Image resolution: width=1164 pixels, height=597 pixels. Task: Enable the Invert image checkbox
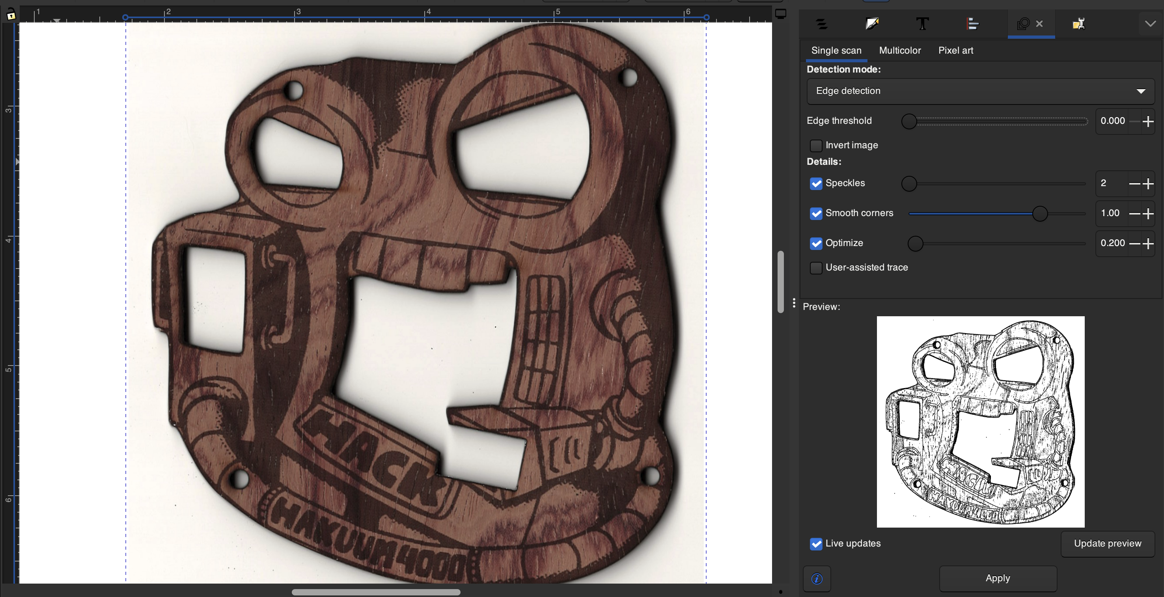click(816, 145)
